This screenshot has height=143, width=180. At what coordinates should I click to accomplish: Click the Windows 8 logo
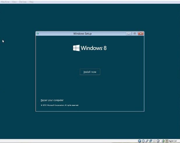(90, 48)
